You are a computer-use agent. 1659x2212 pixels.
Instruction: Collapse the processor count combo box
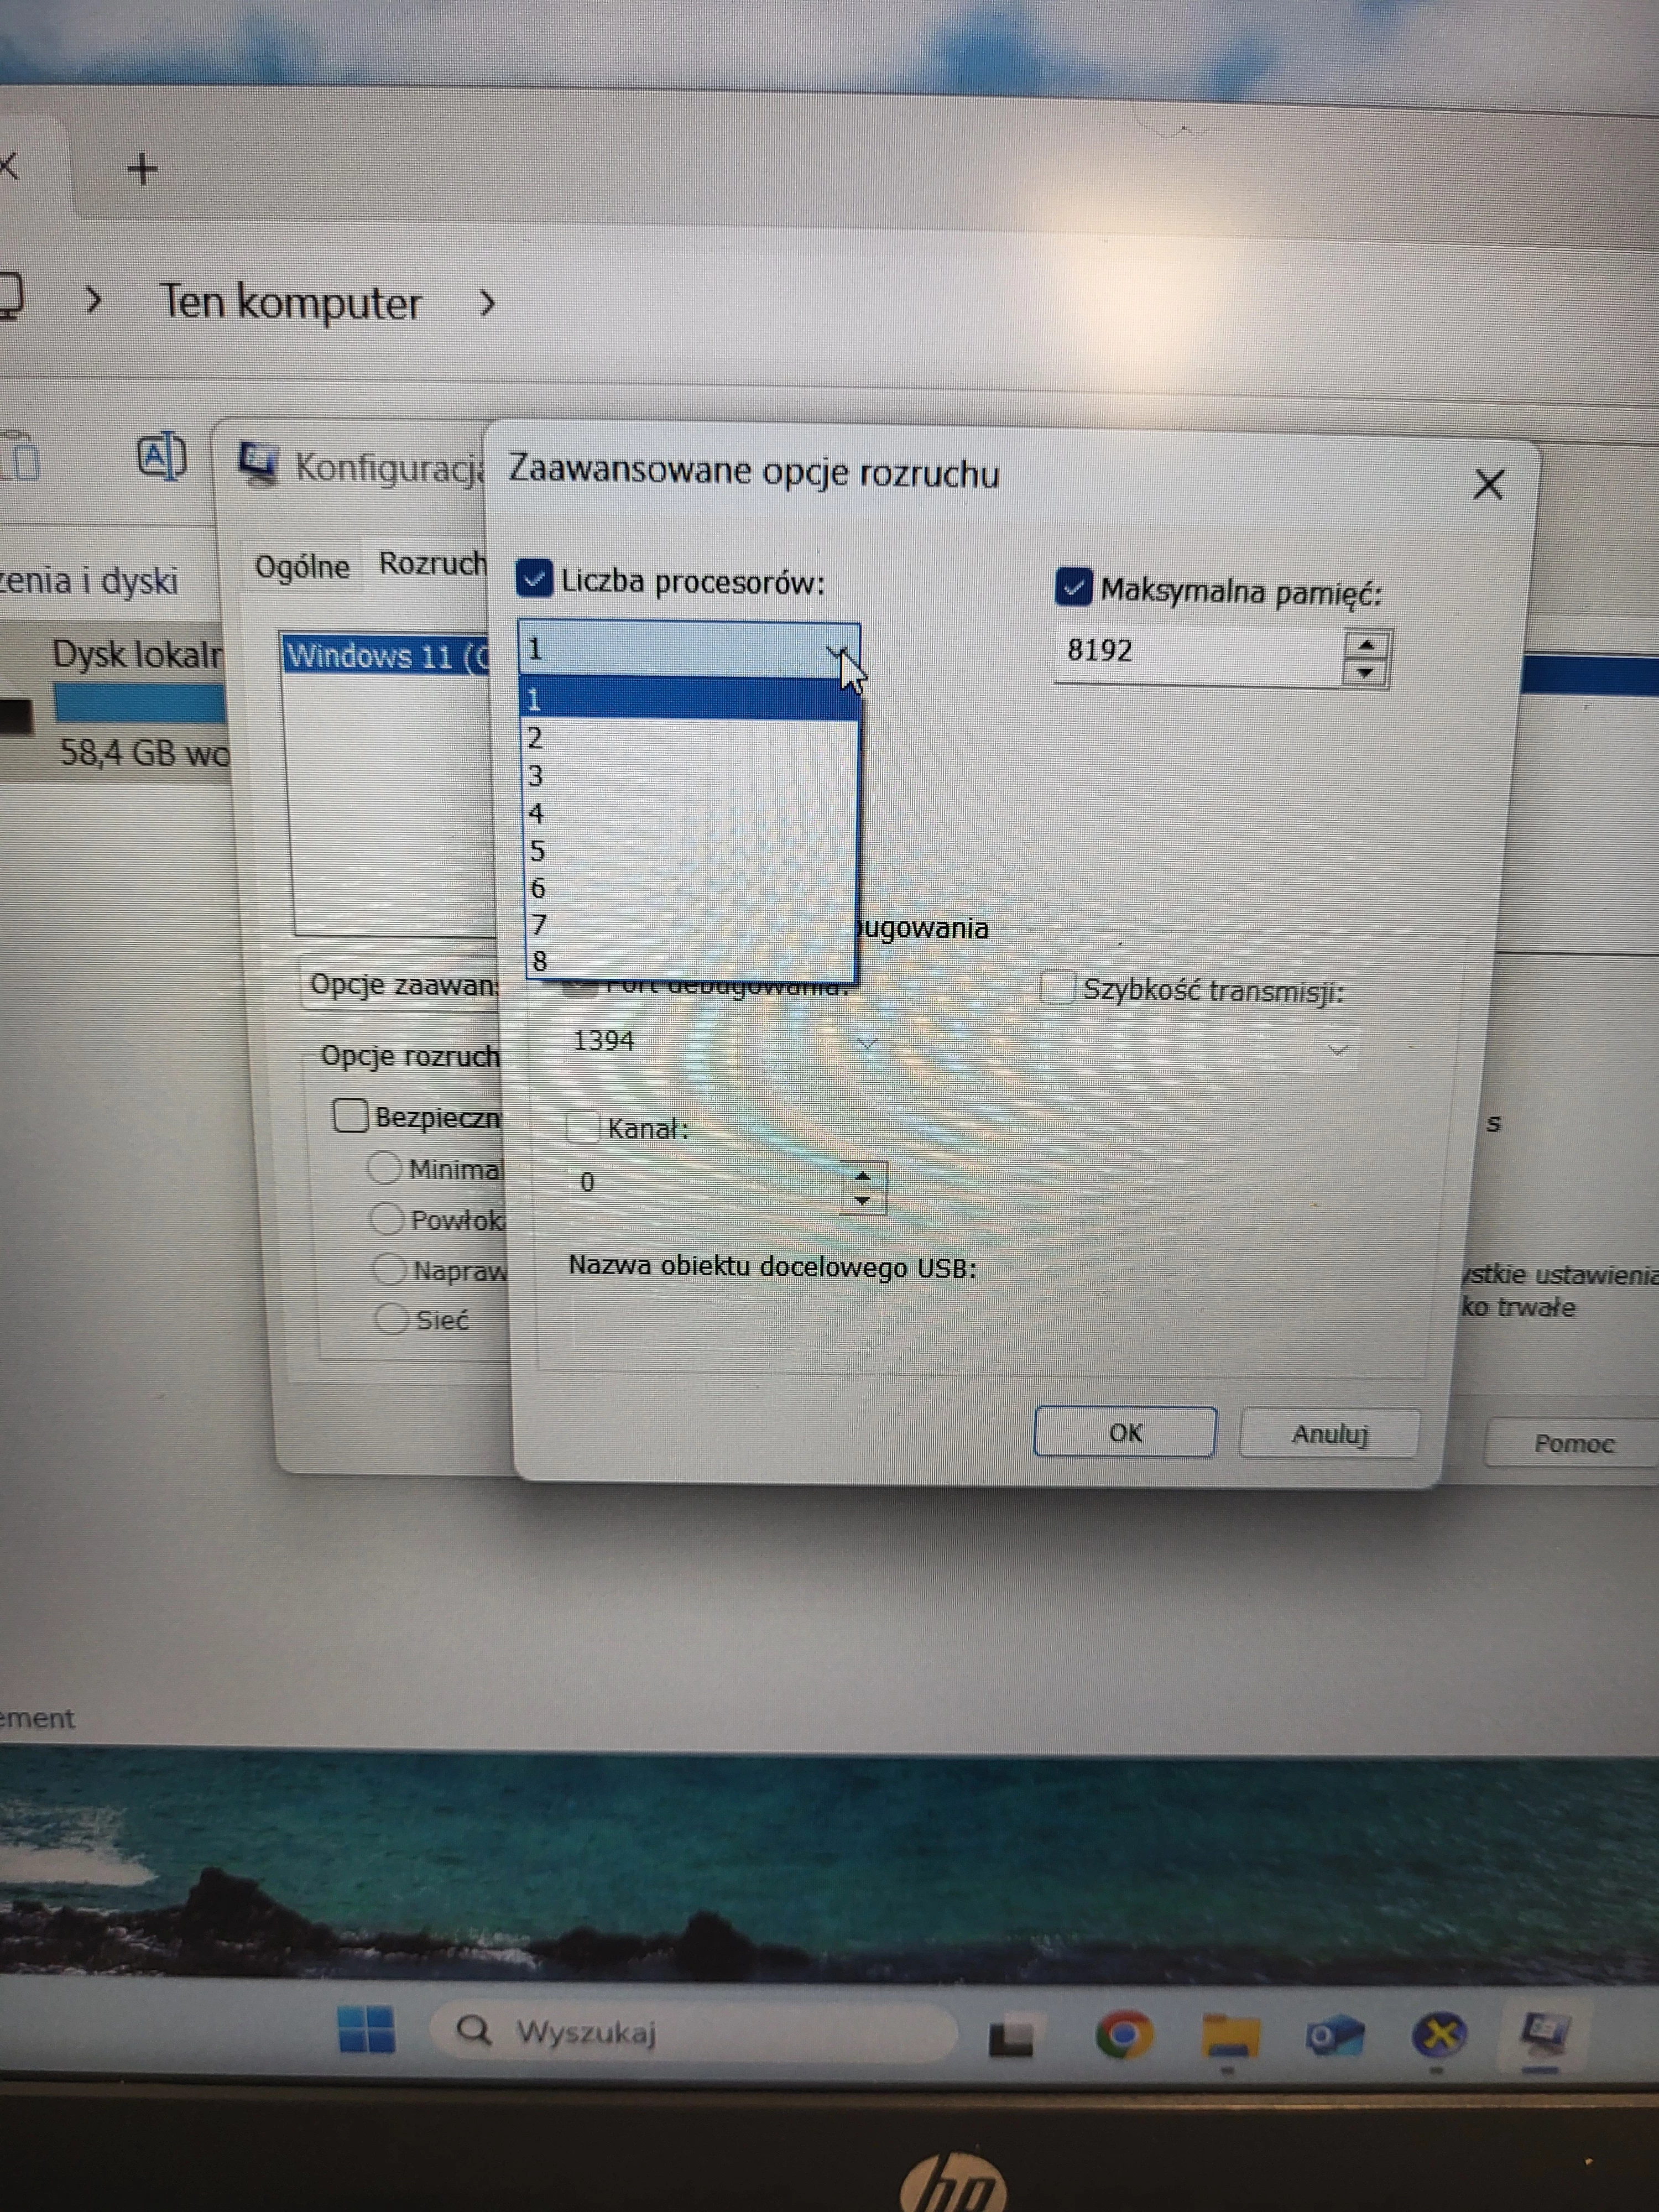coord(838,651)
